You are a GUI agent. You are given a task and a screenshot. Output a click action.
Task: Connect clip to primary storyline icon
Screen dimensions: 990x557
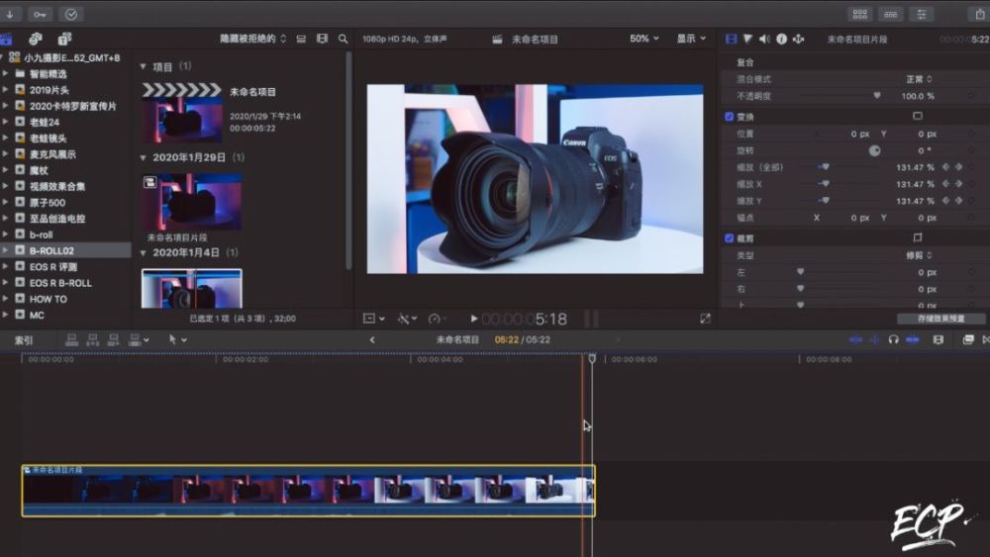coord(72,340)
